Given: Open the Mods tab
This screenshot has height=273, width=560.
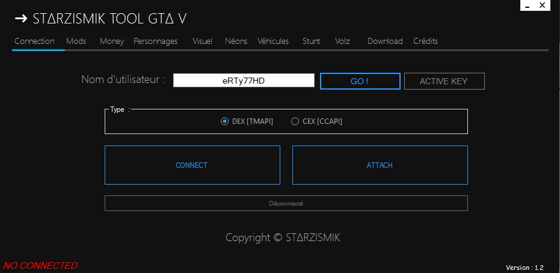Looking at the screenshot, I should 76,41.
